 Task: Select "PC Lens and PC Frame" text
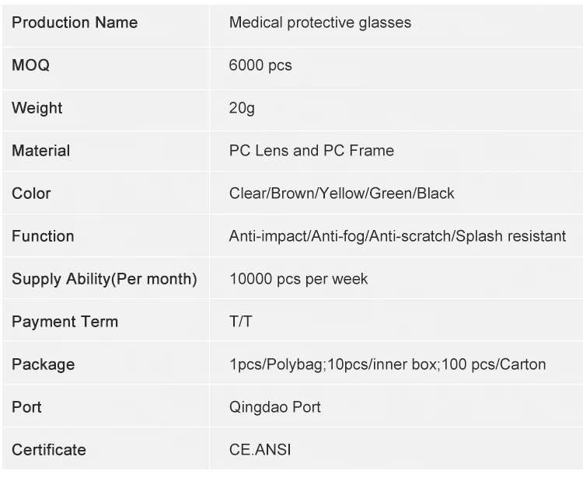[x=311, y=151]
